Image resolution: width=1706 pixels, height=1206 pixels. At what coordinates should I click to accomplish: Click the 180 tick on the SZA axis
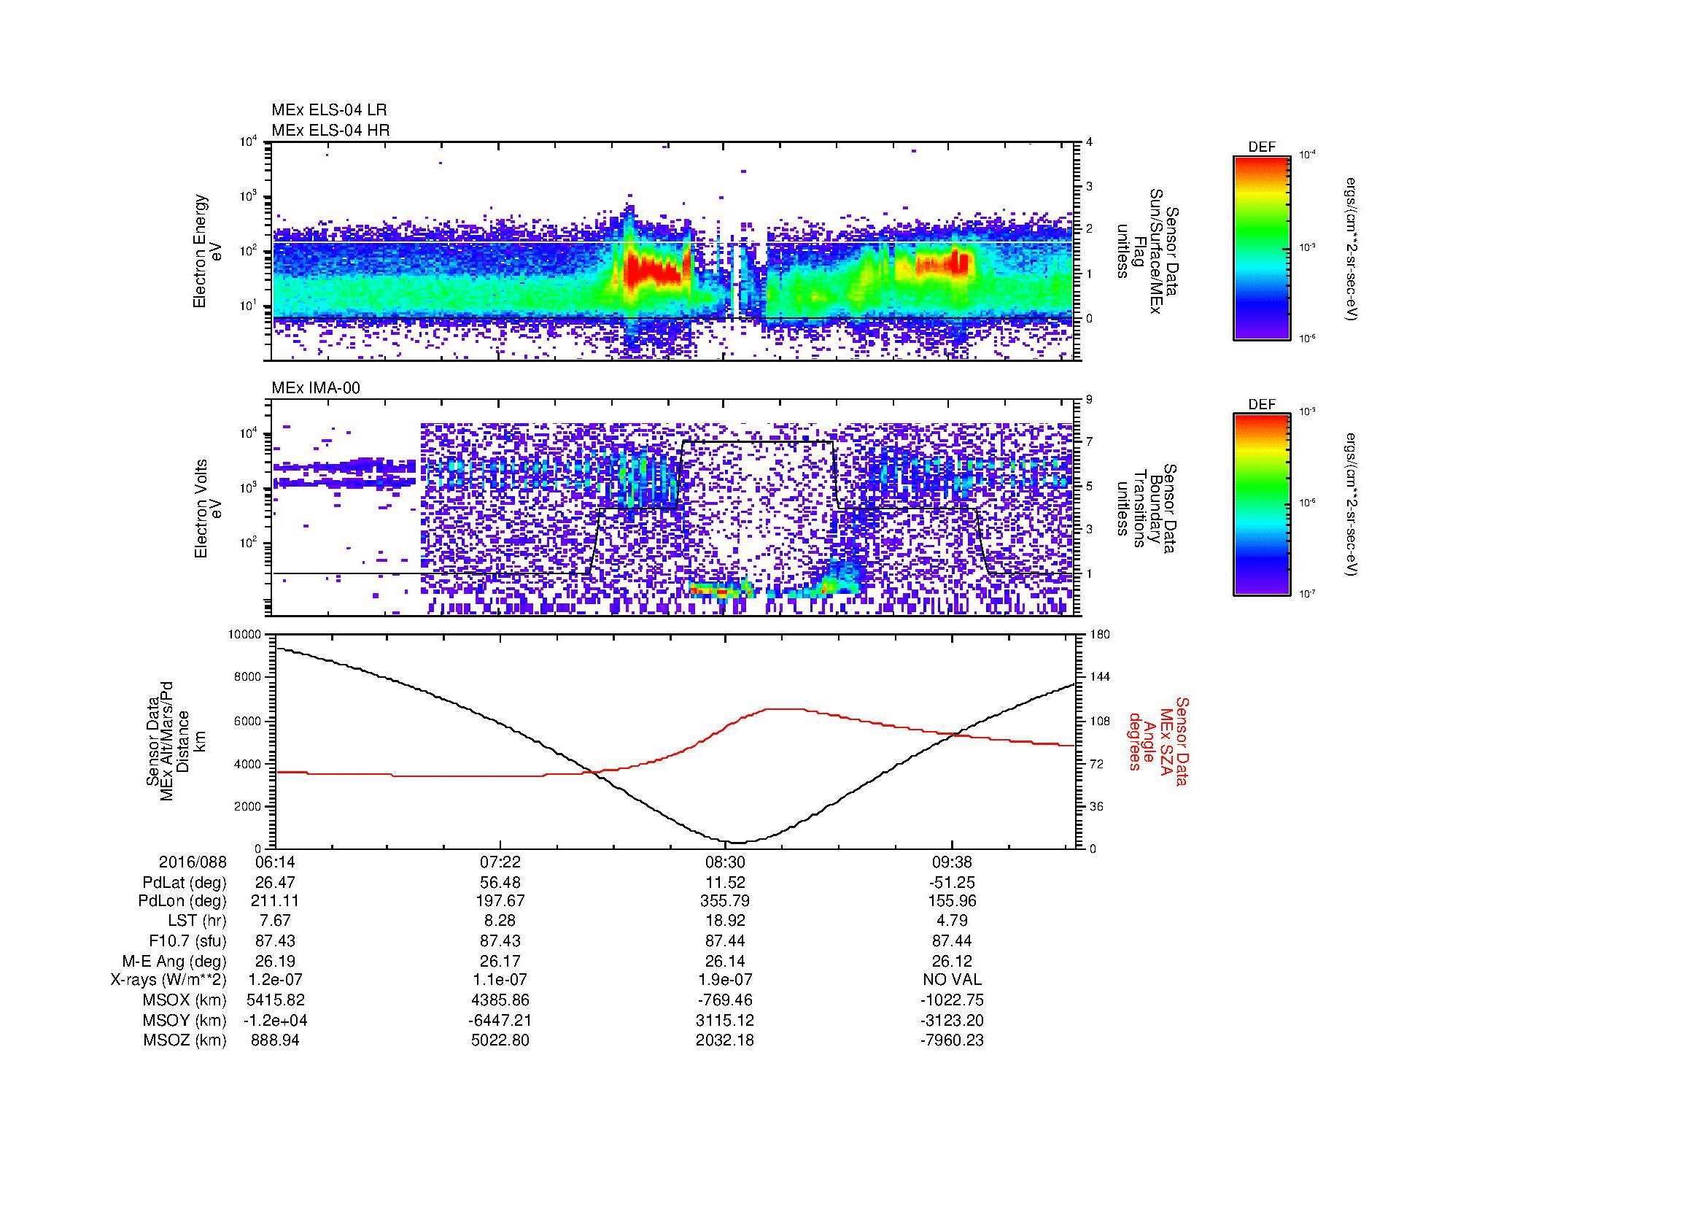pos(1101,635)
